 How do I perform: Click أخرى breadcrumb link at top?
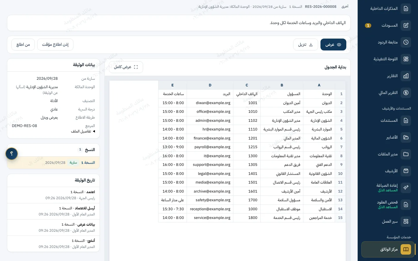(x=345, y=6)
